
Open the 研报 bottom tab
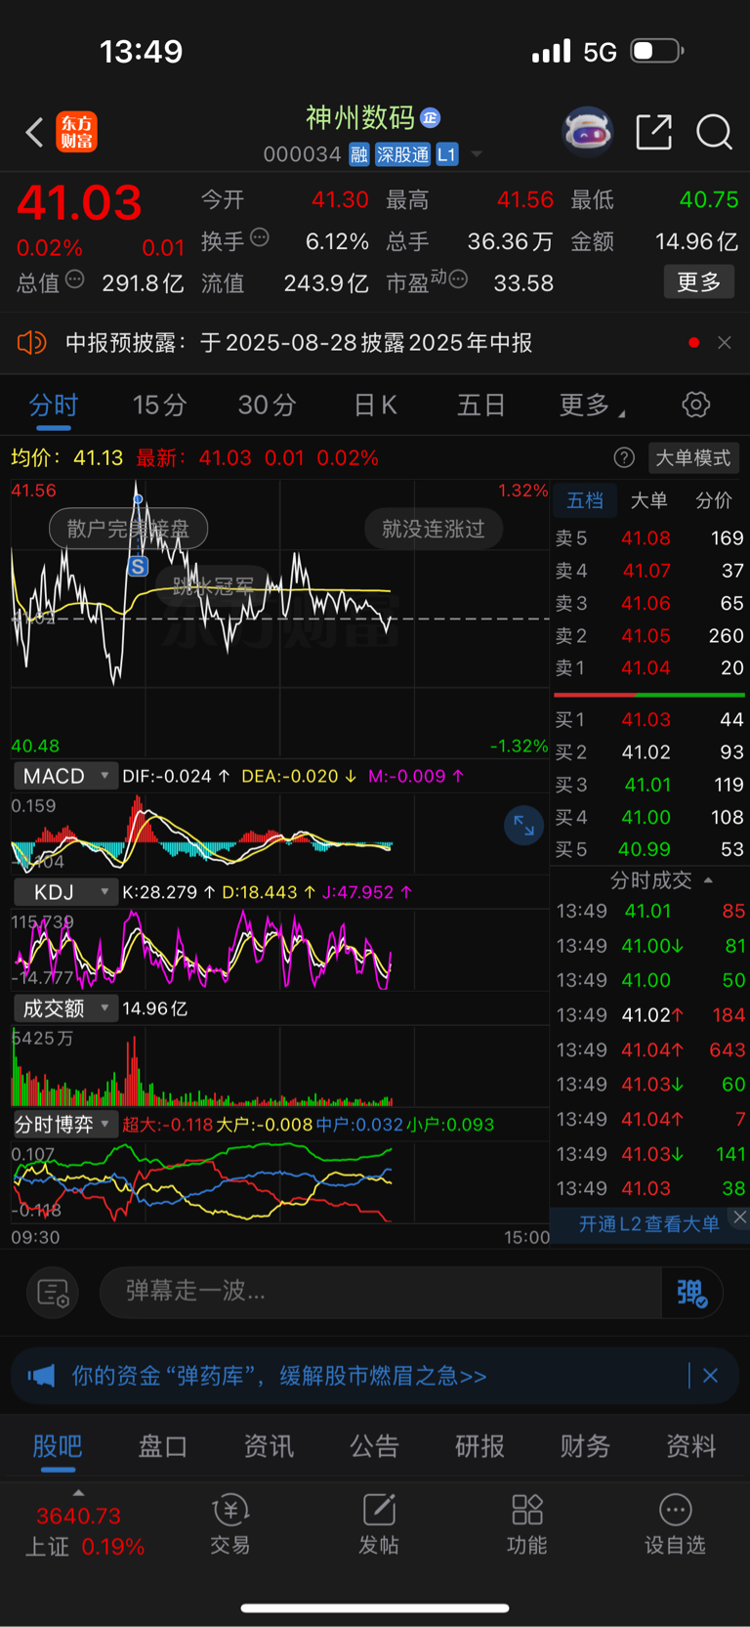(479, 1446)
